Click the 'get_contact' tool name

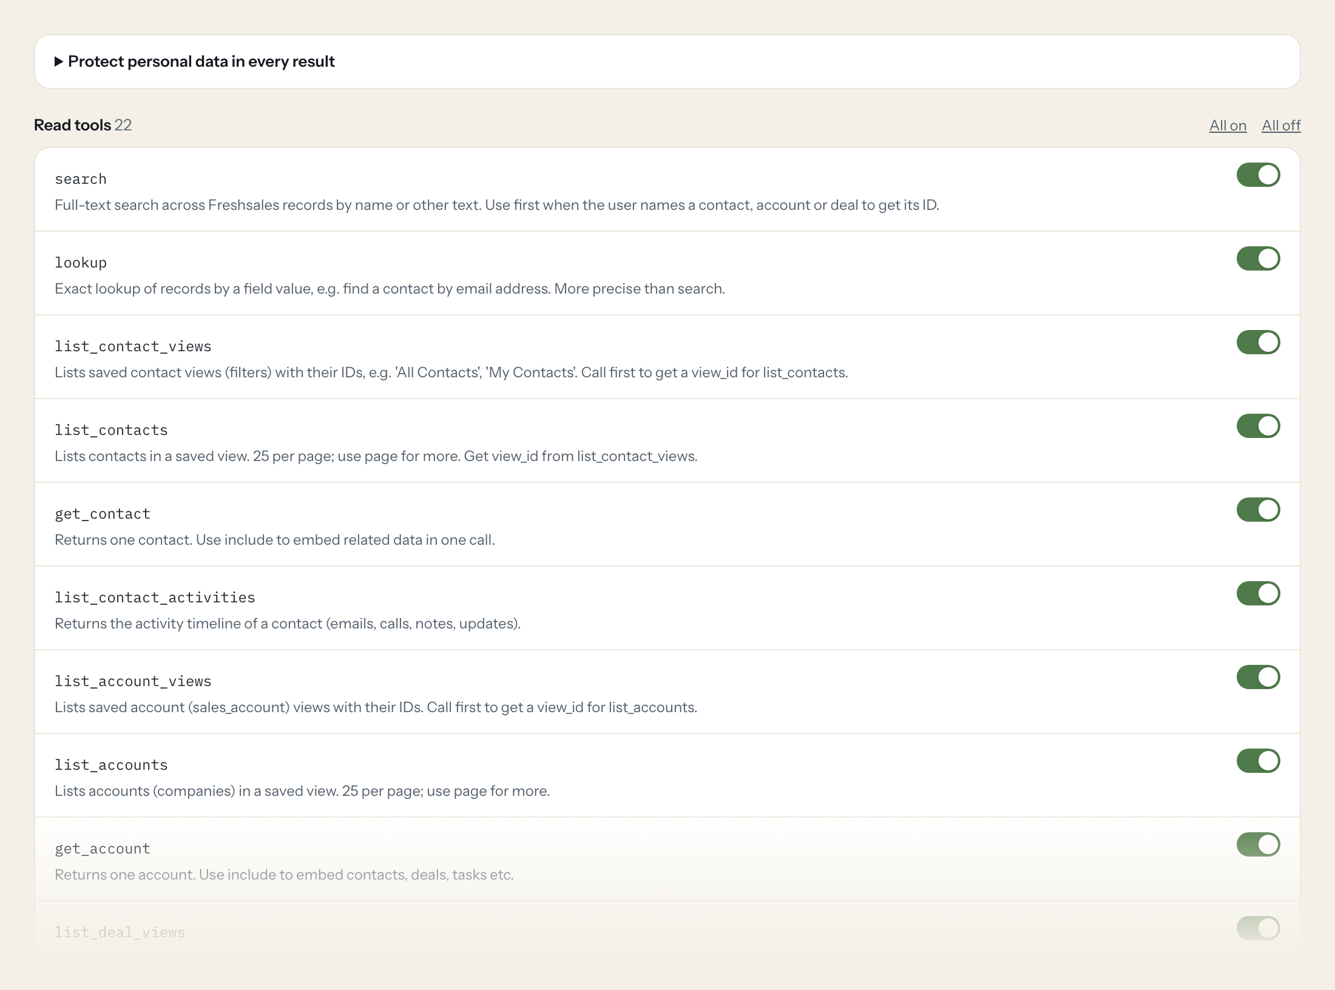(103, 514)
